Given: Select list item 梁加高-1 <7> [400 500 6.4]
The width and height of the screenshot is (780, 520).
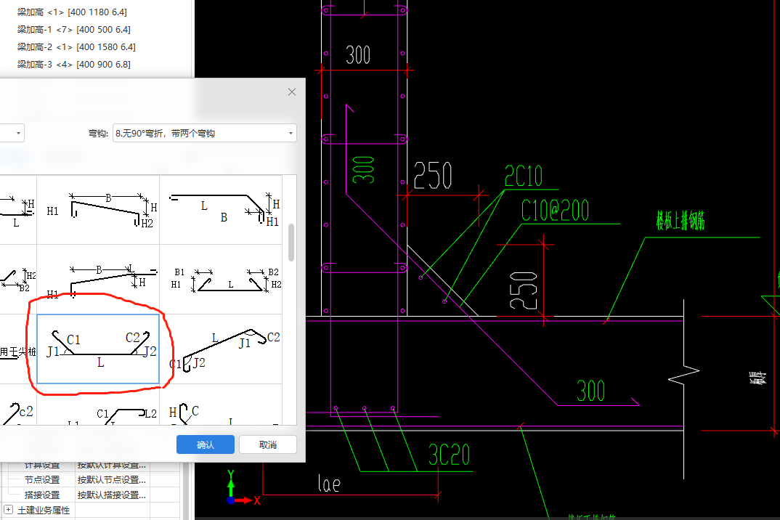Looking at the screenshot, I should click(73, 29).
